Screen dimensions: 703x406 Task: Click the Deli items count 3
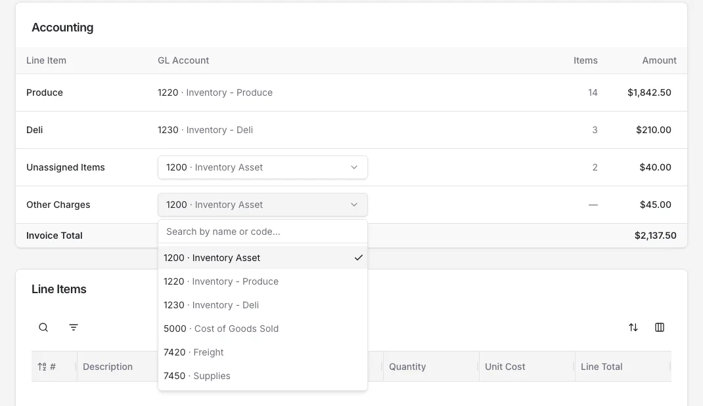595,130
